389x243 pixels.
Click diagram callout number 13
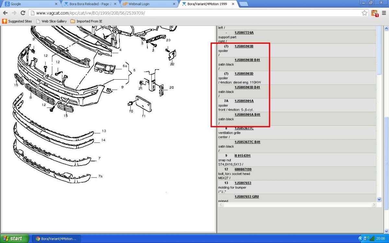(x=104, y=131)
